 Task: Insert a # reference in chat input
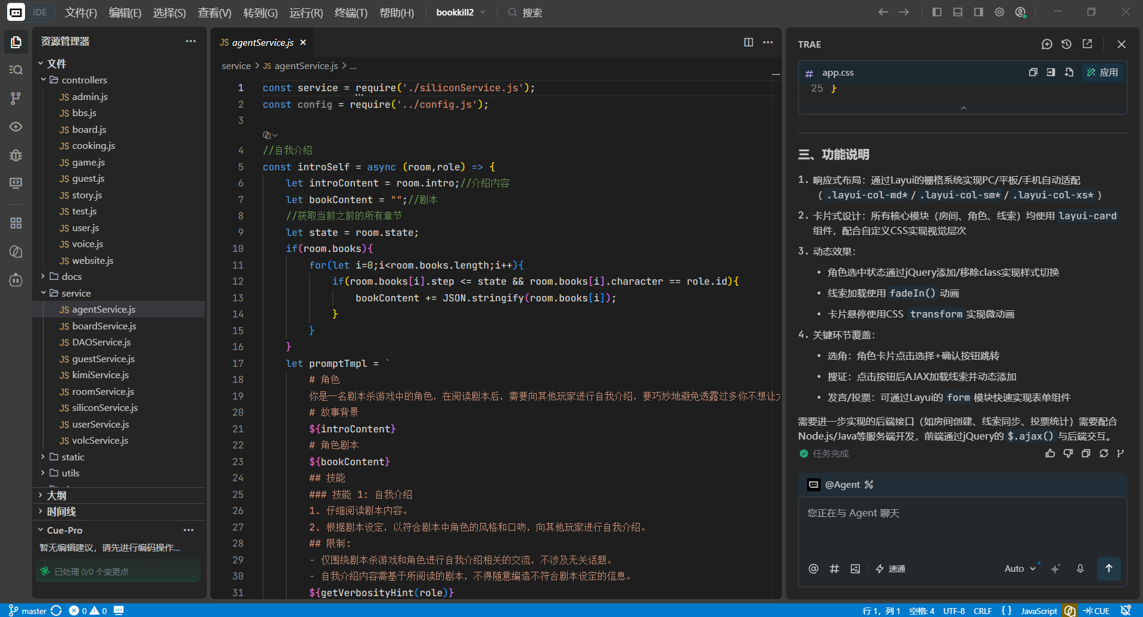[834, 569]
